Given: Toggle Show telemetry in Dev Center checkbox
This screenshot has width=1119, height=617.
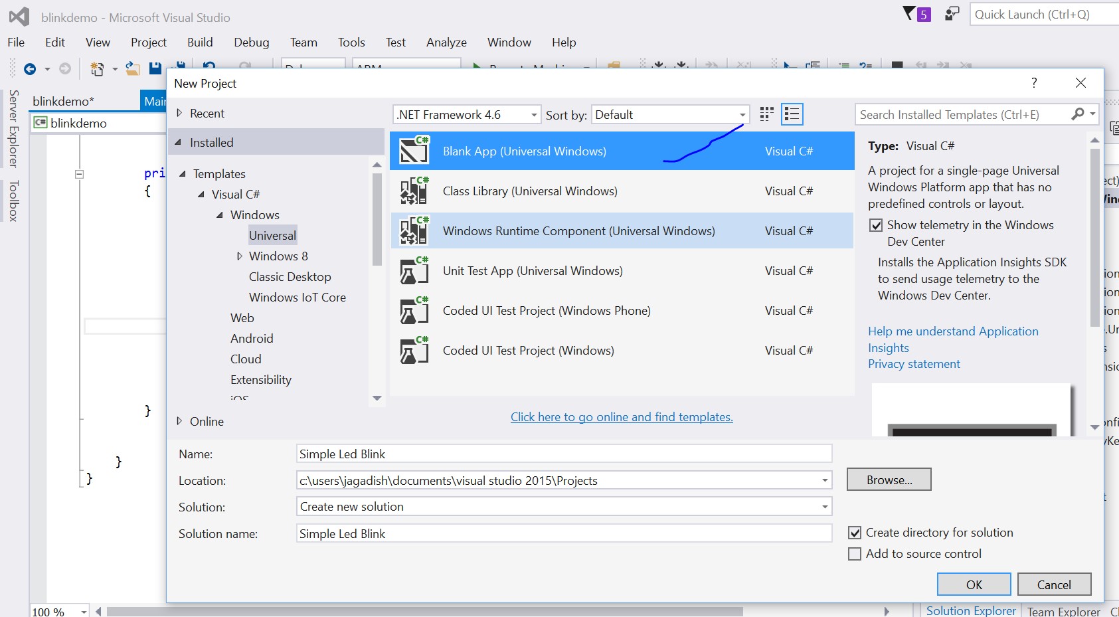Looking at the screenshot, I should click(x=876, y=225).
